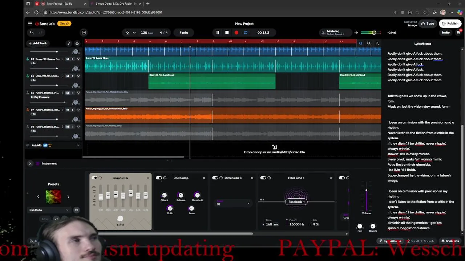Viewport: 465px width, 261px height.
Task: Add a new track
Action: (38, 43)
